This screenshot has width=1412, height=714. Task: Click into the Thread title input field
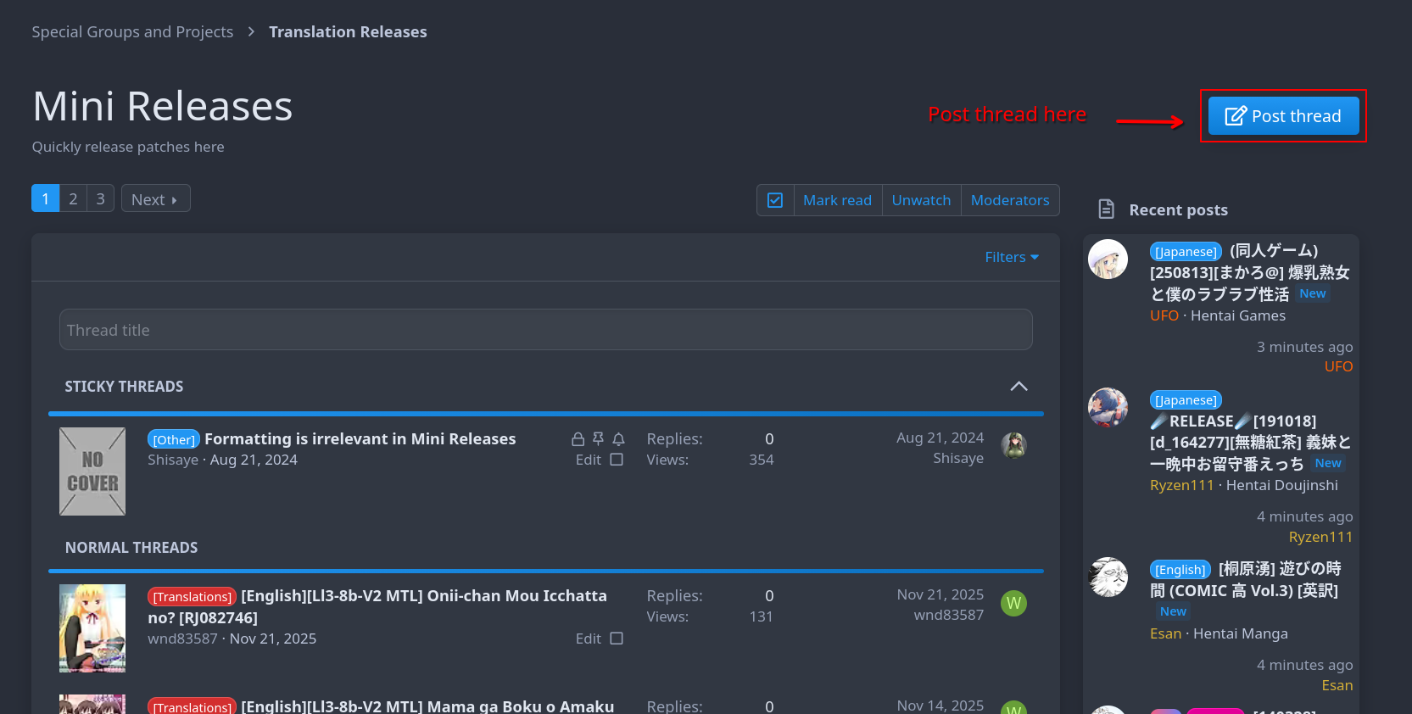pos(545,330)
